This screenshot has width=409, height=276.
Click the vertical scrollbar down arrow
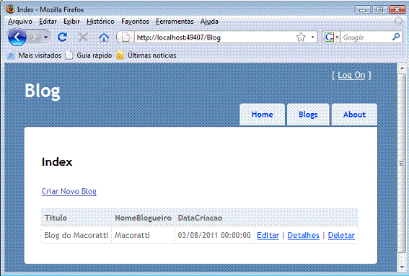coord(403,267)
